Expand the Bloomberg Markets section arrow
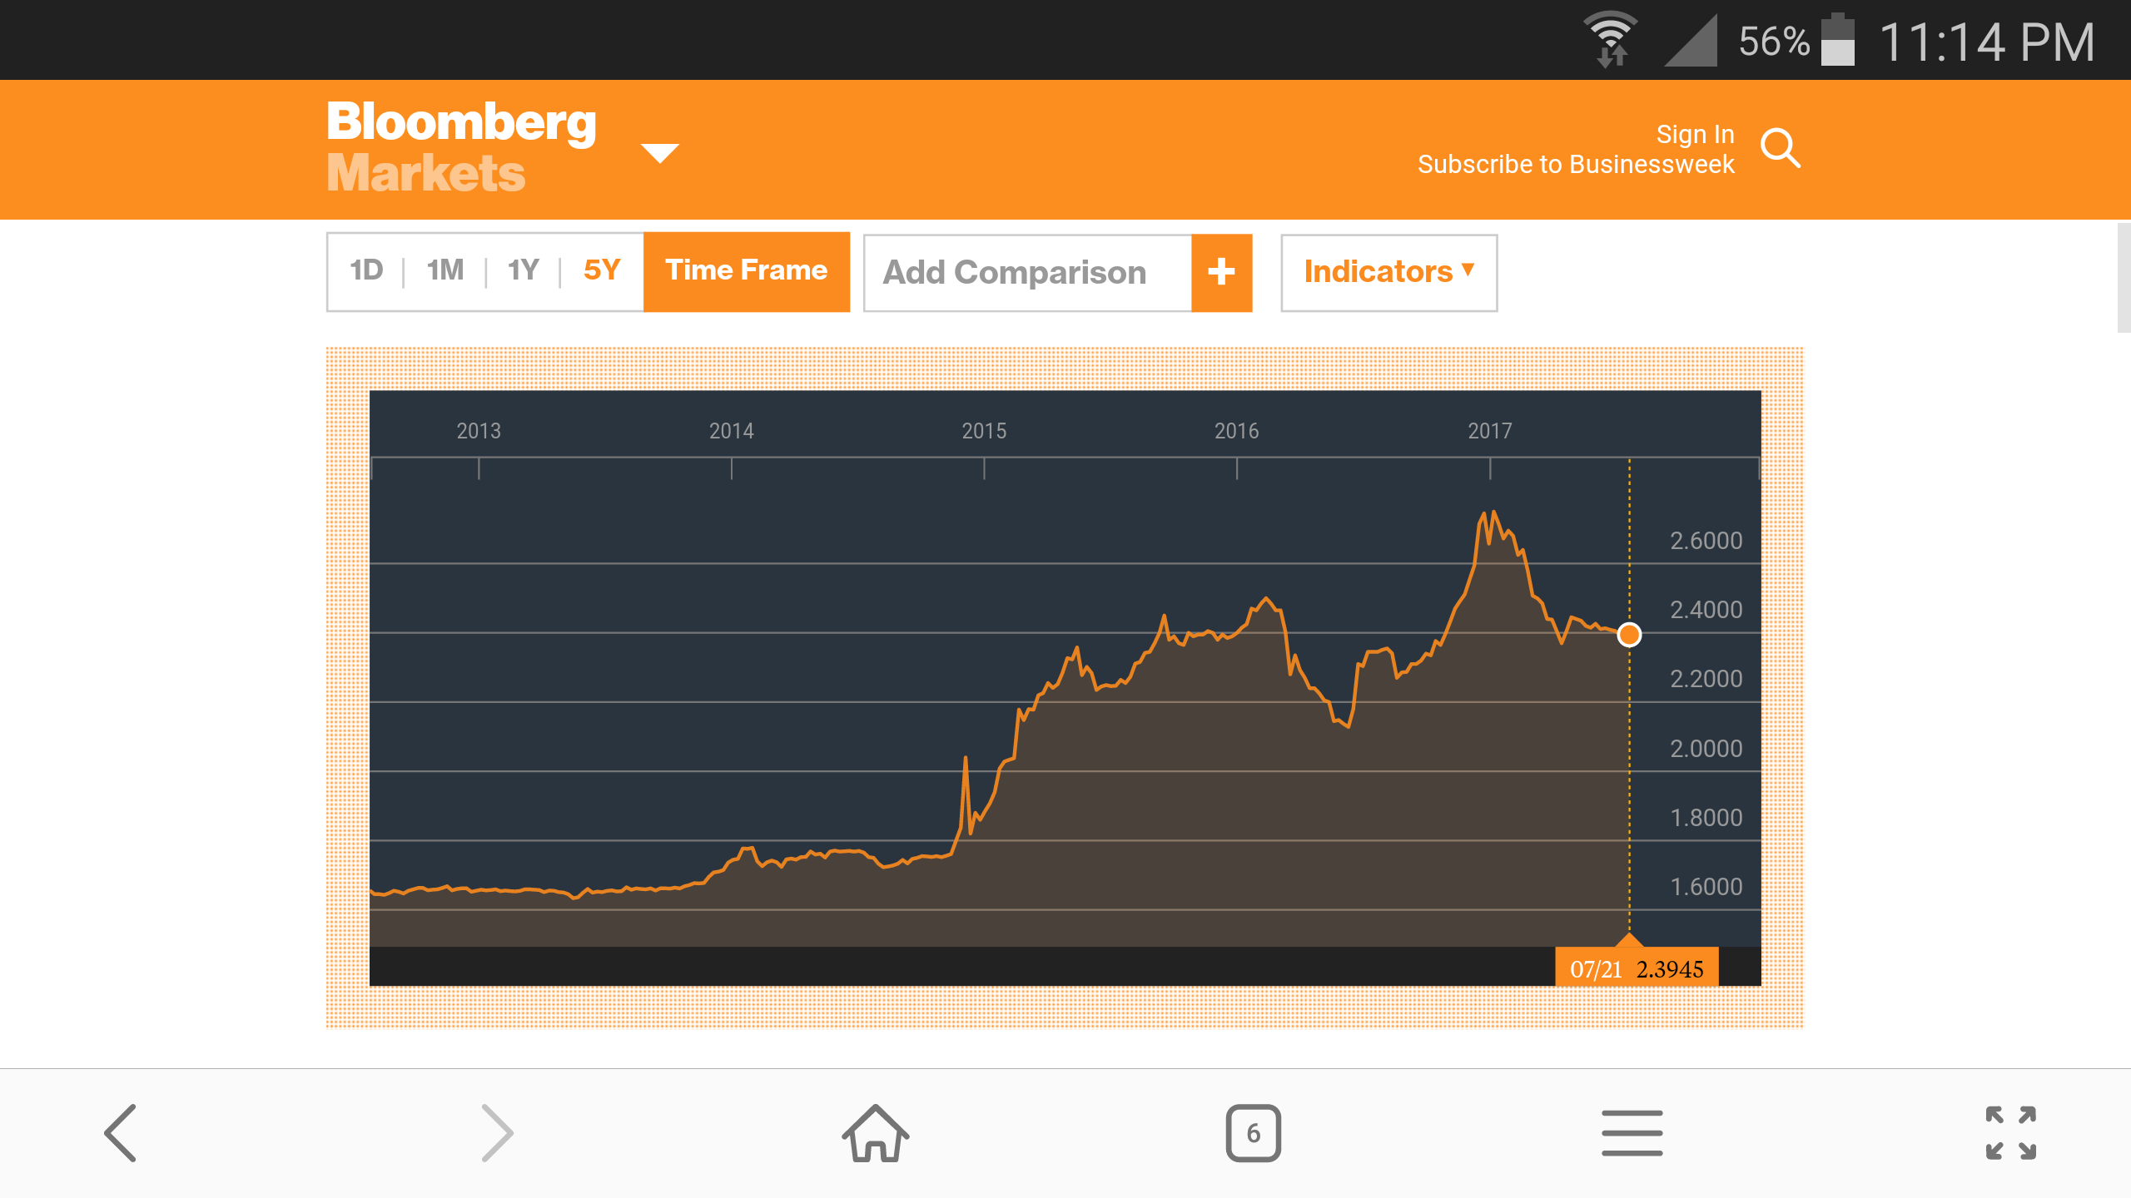The height and width of the screenshot is (1198, 2131). tap(660, 153)
